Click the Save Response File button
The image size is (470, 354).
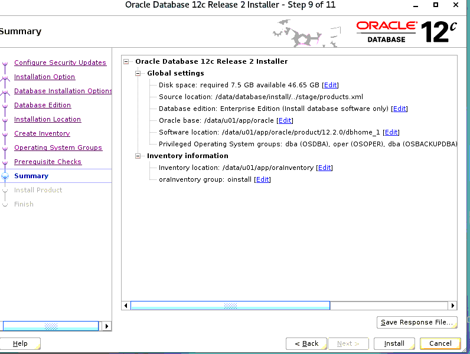tap(417, 322)
